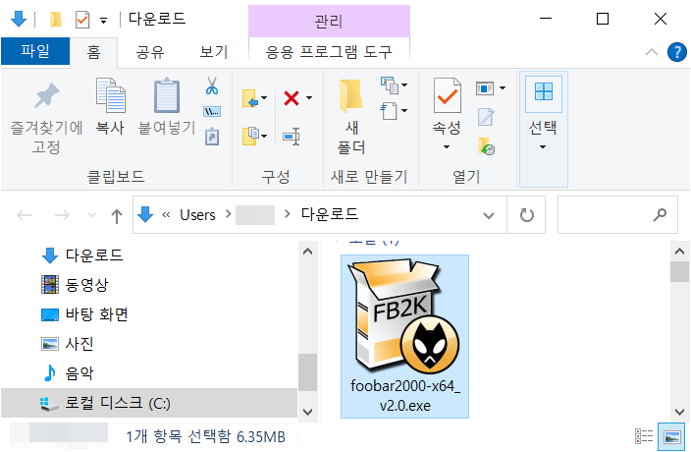Click the blue download arrow in title bar
This screenshot has height=452, width=691.
point(18,19)
